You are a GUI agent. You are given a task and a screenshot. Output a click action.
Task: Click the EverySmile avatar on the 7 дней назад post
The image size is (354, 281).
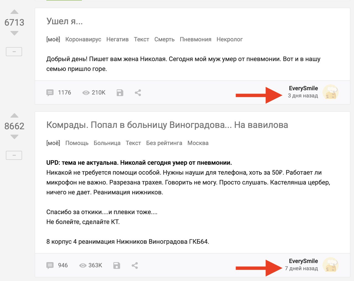click(331, 265)
